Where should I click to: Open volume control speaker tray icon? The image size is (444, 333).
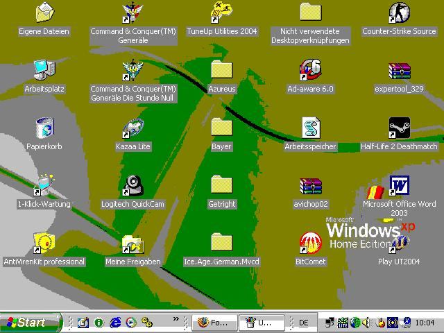[366, 323]
